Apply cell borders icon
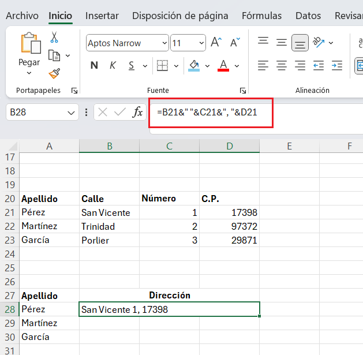 coord(162,66)
